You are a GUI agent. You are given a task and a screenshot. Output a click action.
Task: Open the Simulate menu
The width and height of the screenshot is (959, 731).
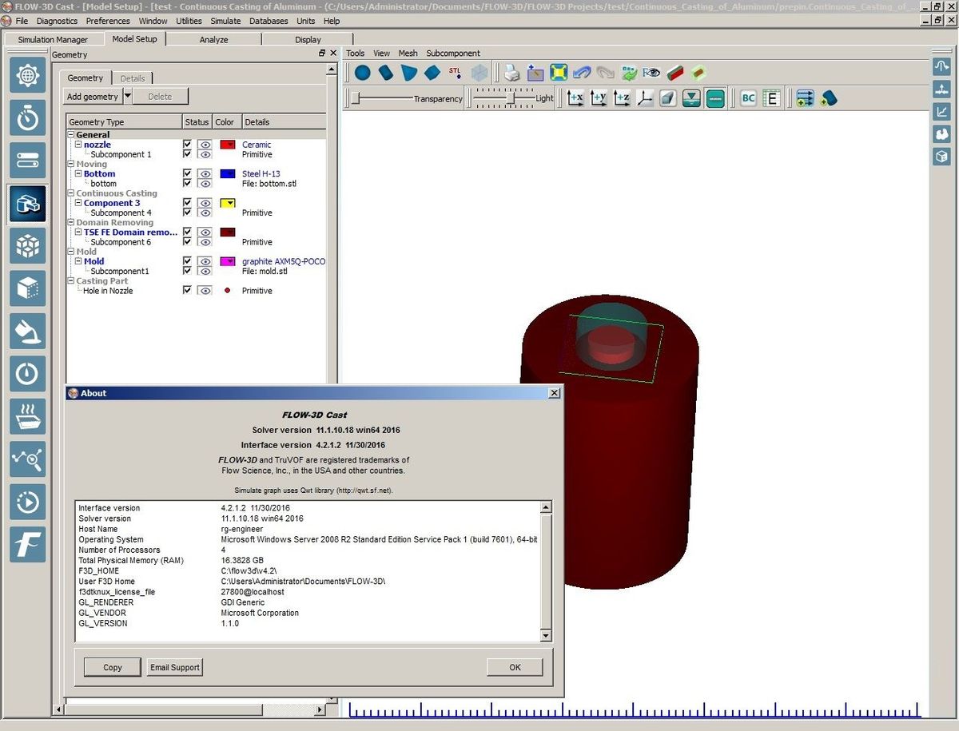[225, 21]
